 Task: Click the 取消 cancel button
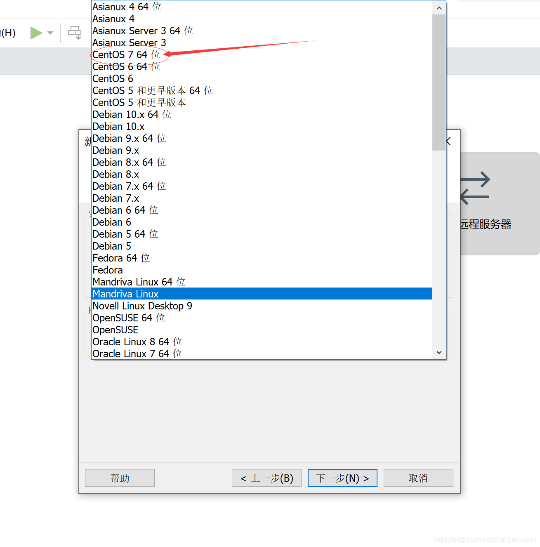[x=418, y=478]
